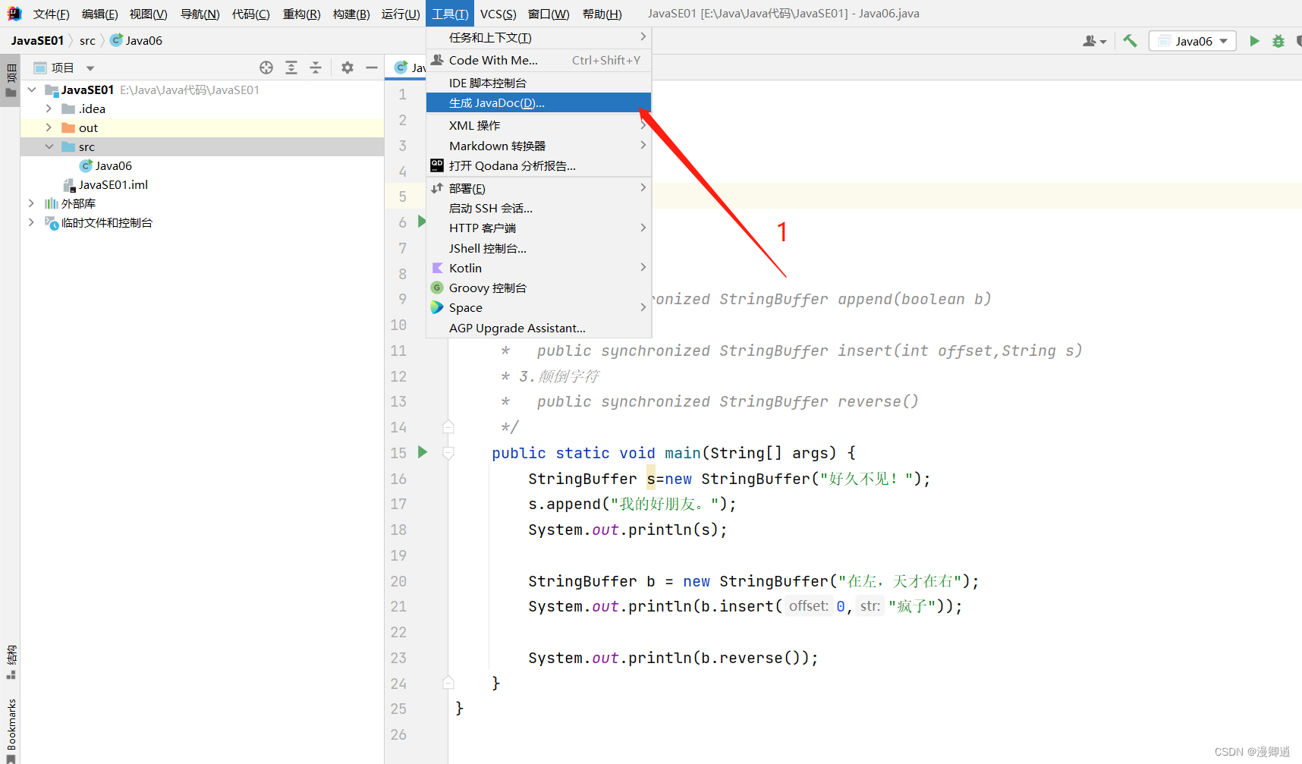This screenshot has height=764, width=1302.
Task: Open project panel settings gear icon
Action: 348,68
